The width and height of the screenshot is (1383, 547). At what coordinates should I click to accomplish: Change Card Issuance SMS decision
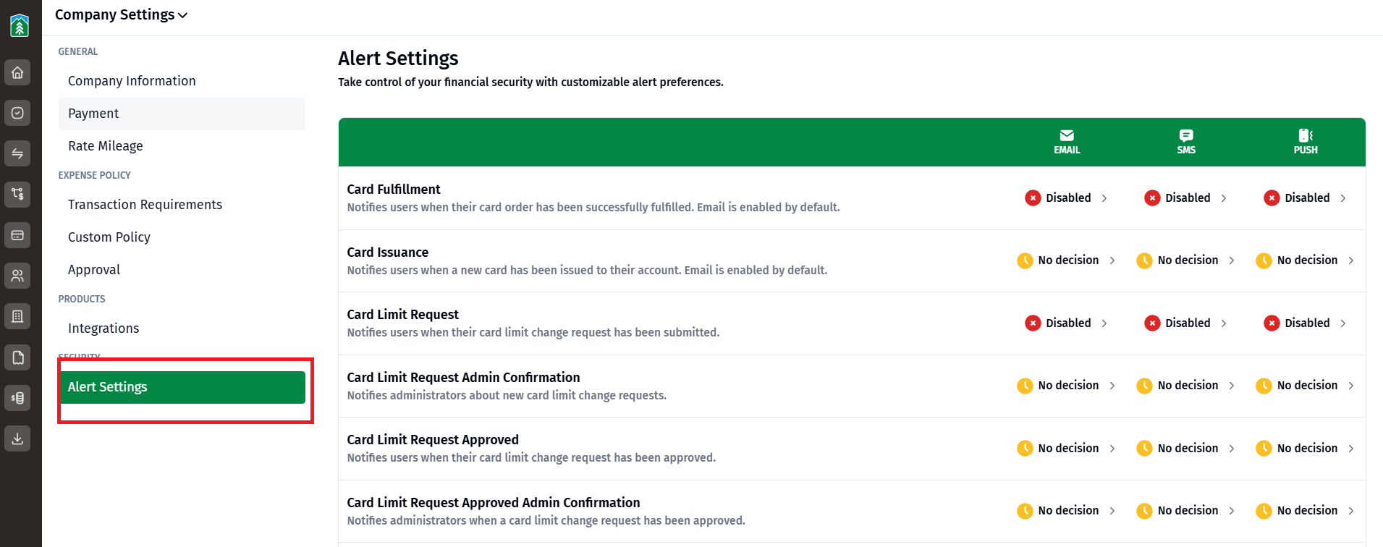click(1186, 260)
